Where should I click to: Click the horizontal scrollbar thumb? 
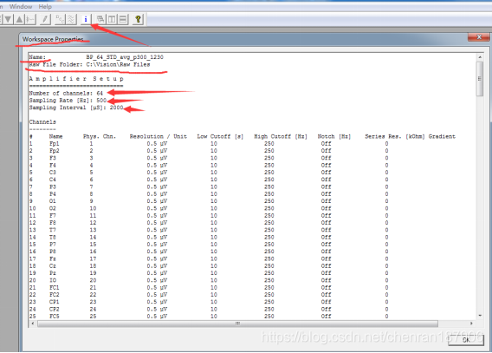pyautogui.click(x=237, y=324)
